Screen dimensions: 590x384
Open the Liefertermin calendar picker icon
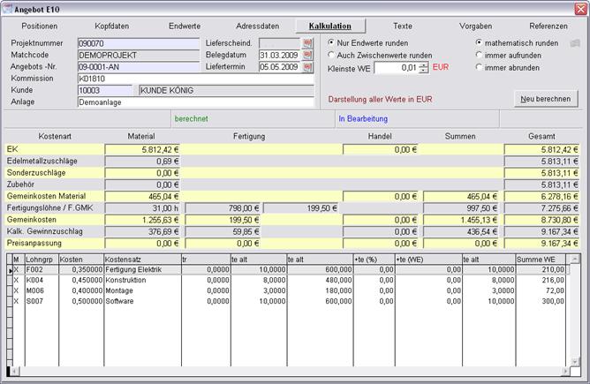pyautogui.click(x=307, y=66)
